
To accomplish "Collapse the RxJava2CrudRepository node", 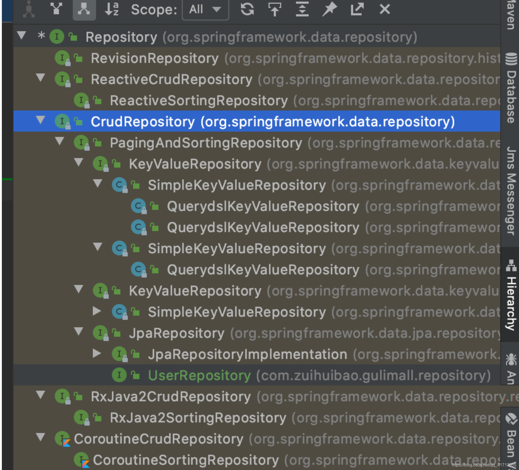I will click(x=40, y=395).
